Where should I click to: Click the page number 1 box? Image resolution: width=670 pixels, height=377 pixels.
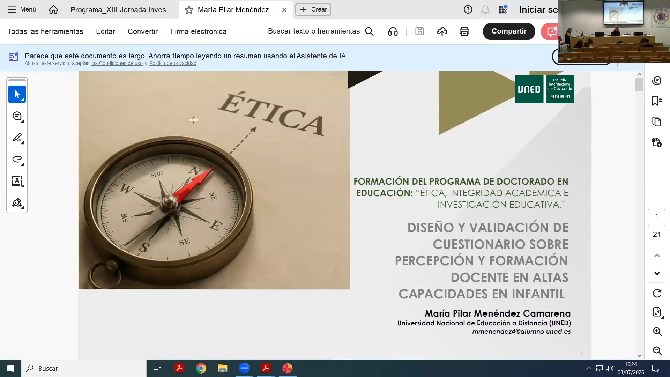(657, 217)
